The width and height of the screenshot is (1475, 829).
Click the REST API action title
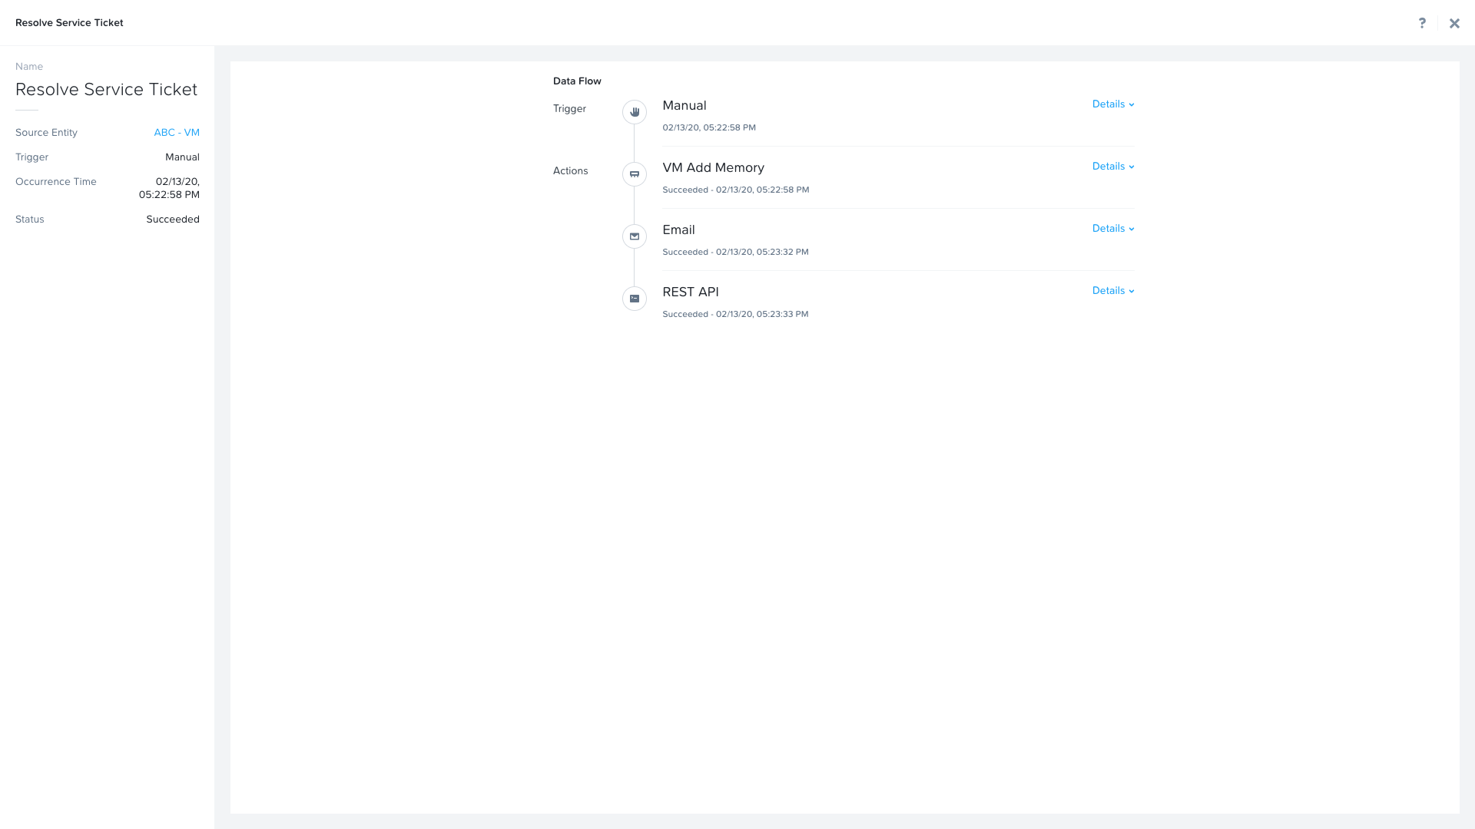691,292
